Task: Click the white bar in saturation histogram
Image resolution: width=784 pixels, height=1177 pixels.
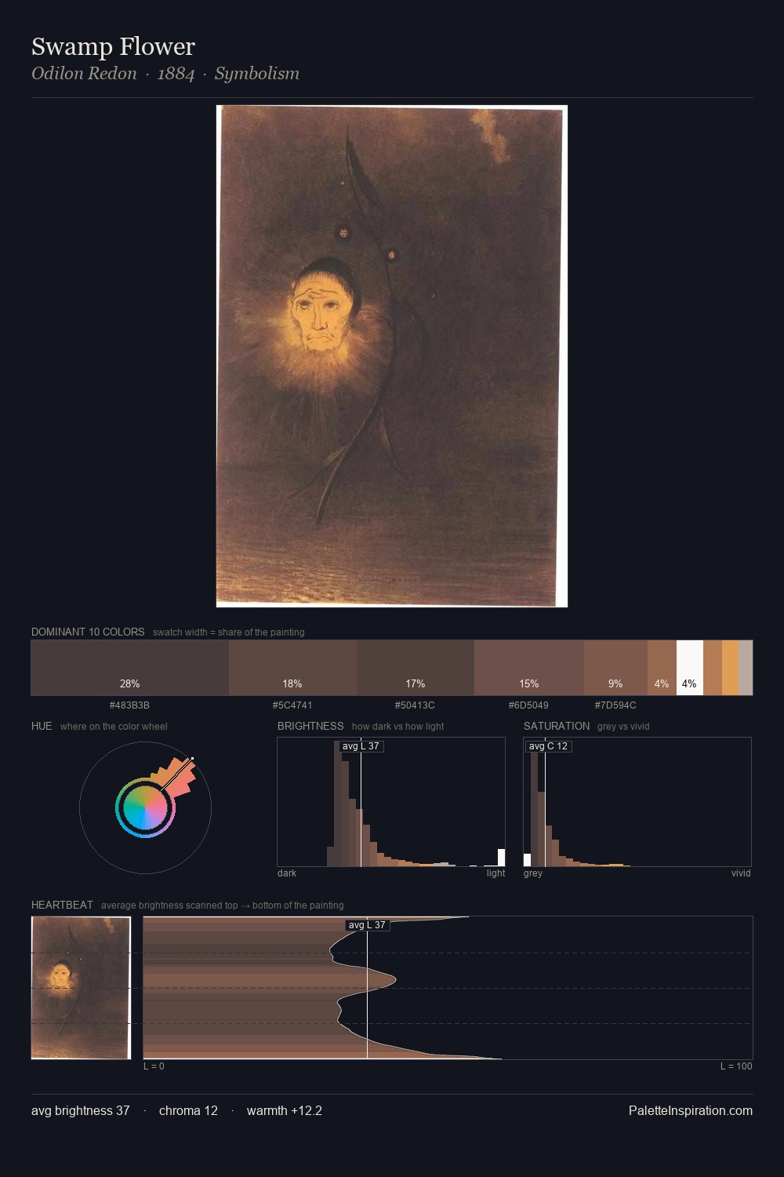Action: [x=528, y=860]
